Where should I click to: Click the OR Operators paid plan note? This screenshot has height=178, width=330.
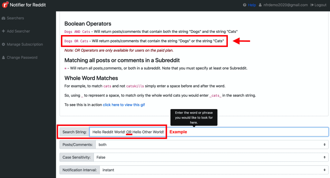(119, 50)
